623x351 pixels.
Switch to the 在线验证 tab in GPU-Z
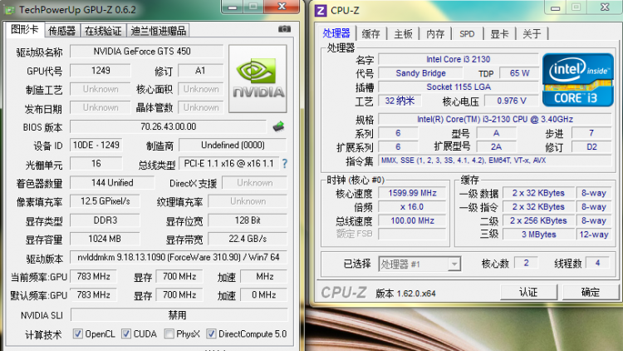103,31
